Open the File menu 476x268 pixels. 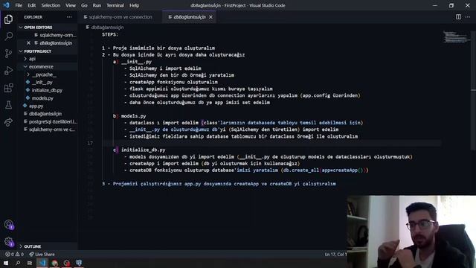[x=19, y=5]
